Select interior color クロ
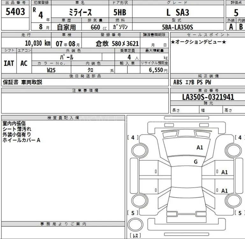Viewport: 245px width, 239px height. click(90, 70)
